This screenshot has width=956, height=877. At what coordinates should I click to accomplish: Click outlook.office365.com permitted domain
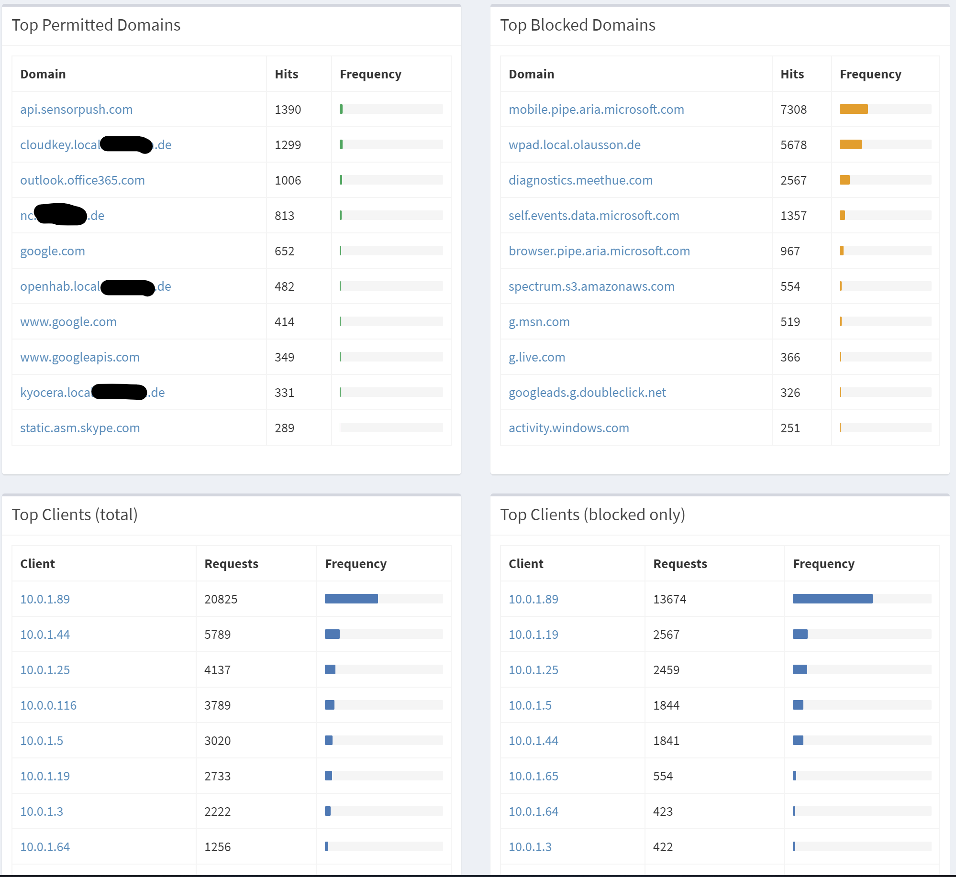click(x=82, y=180)
